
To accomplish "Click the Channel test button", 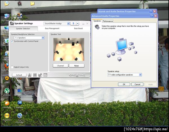I will click(x=61, y=66).
